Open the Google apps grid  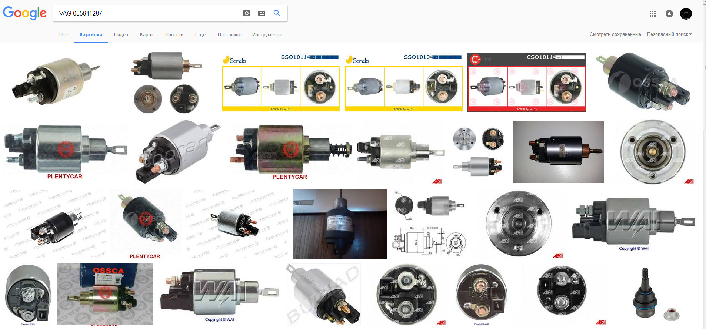pos(653,14)
